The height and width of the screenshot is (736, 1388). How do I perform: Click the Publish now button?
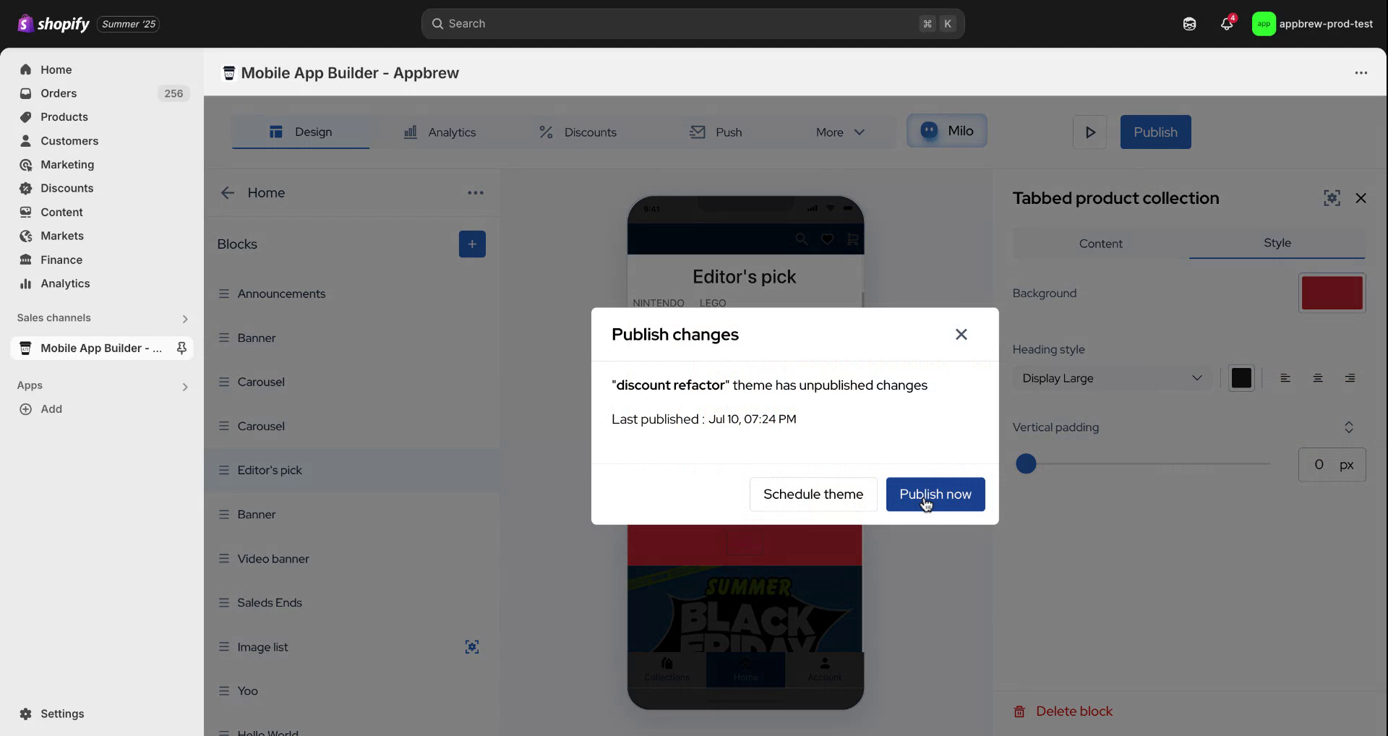coord(935,495)
